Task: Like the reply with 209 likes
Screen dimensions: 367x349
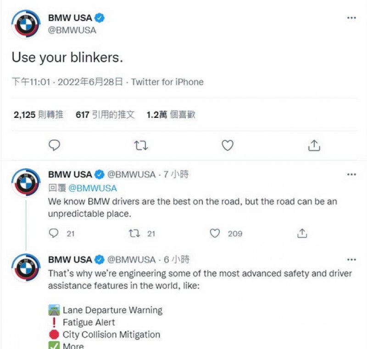Action: coord(215,233)
